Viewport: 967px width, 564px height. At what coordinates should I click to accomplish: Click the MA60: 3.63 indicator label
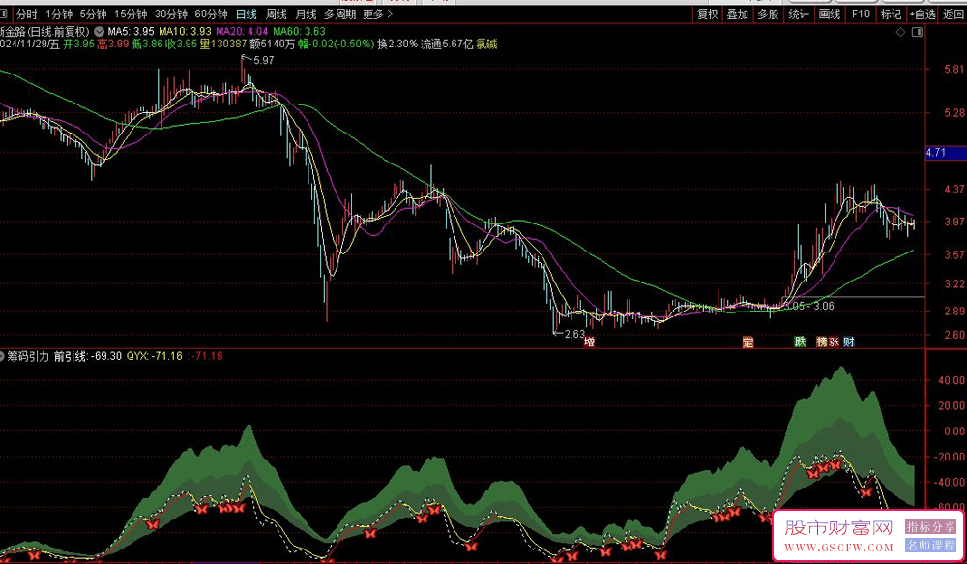[x=299, y=32]
